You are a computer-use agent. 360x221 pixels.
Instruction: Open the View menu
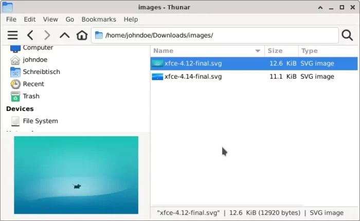coord(50,20)
